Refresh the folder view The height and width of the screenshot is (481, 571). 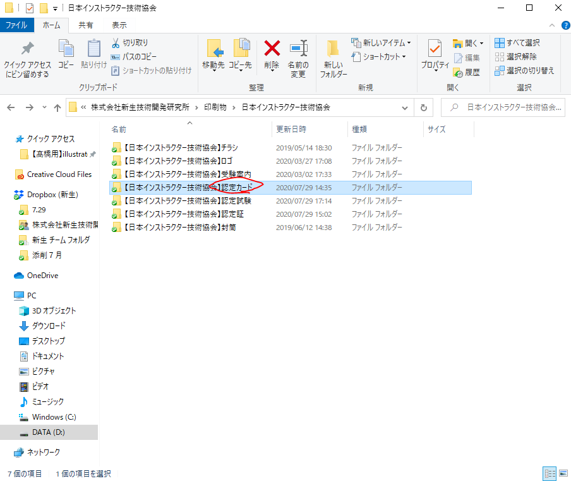[x=424, y=107]
